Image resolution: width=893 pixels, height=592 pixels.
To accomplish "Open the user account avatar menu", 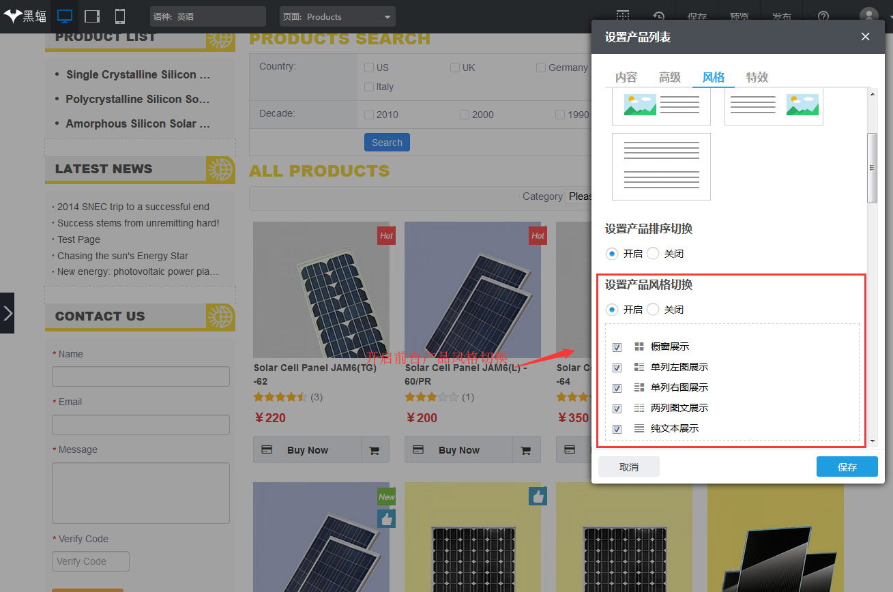I will (x=868, y=16).
